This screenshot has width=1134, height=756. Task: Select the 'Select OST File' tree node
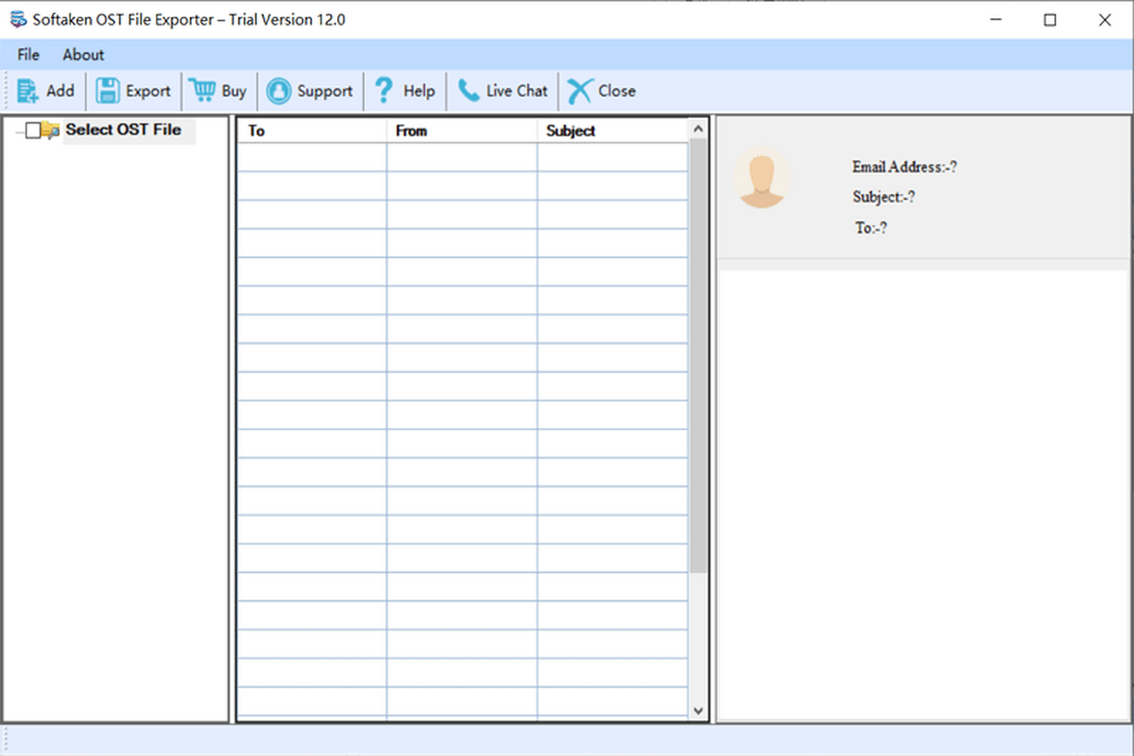123,129
